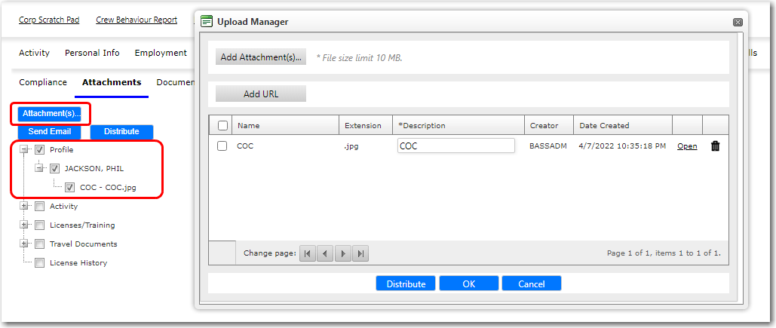Image resolution: width=776 pixels, height=328 pixels.
Task: Tick the COC row checkbox
Action: point(222,146)
